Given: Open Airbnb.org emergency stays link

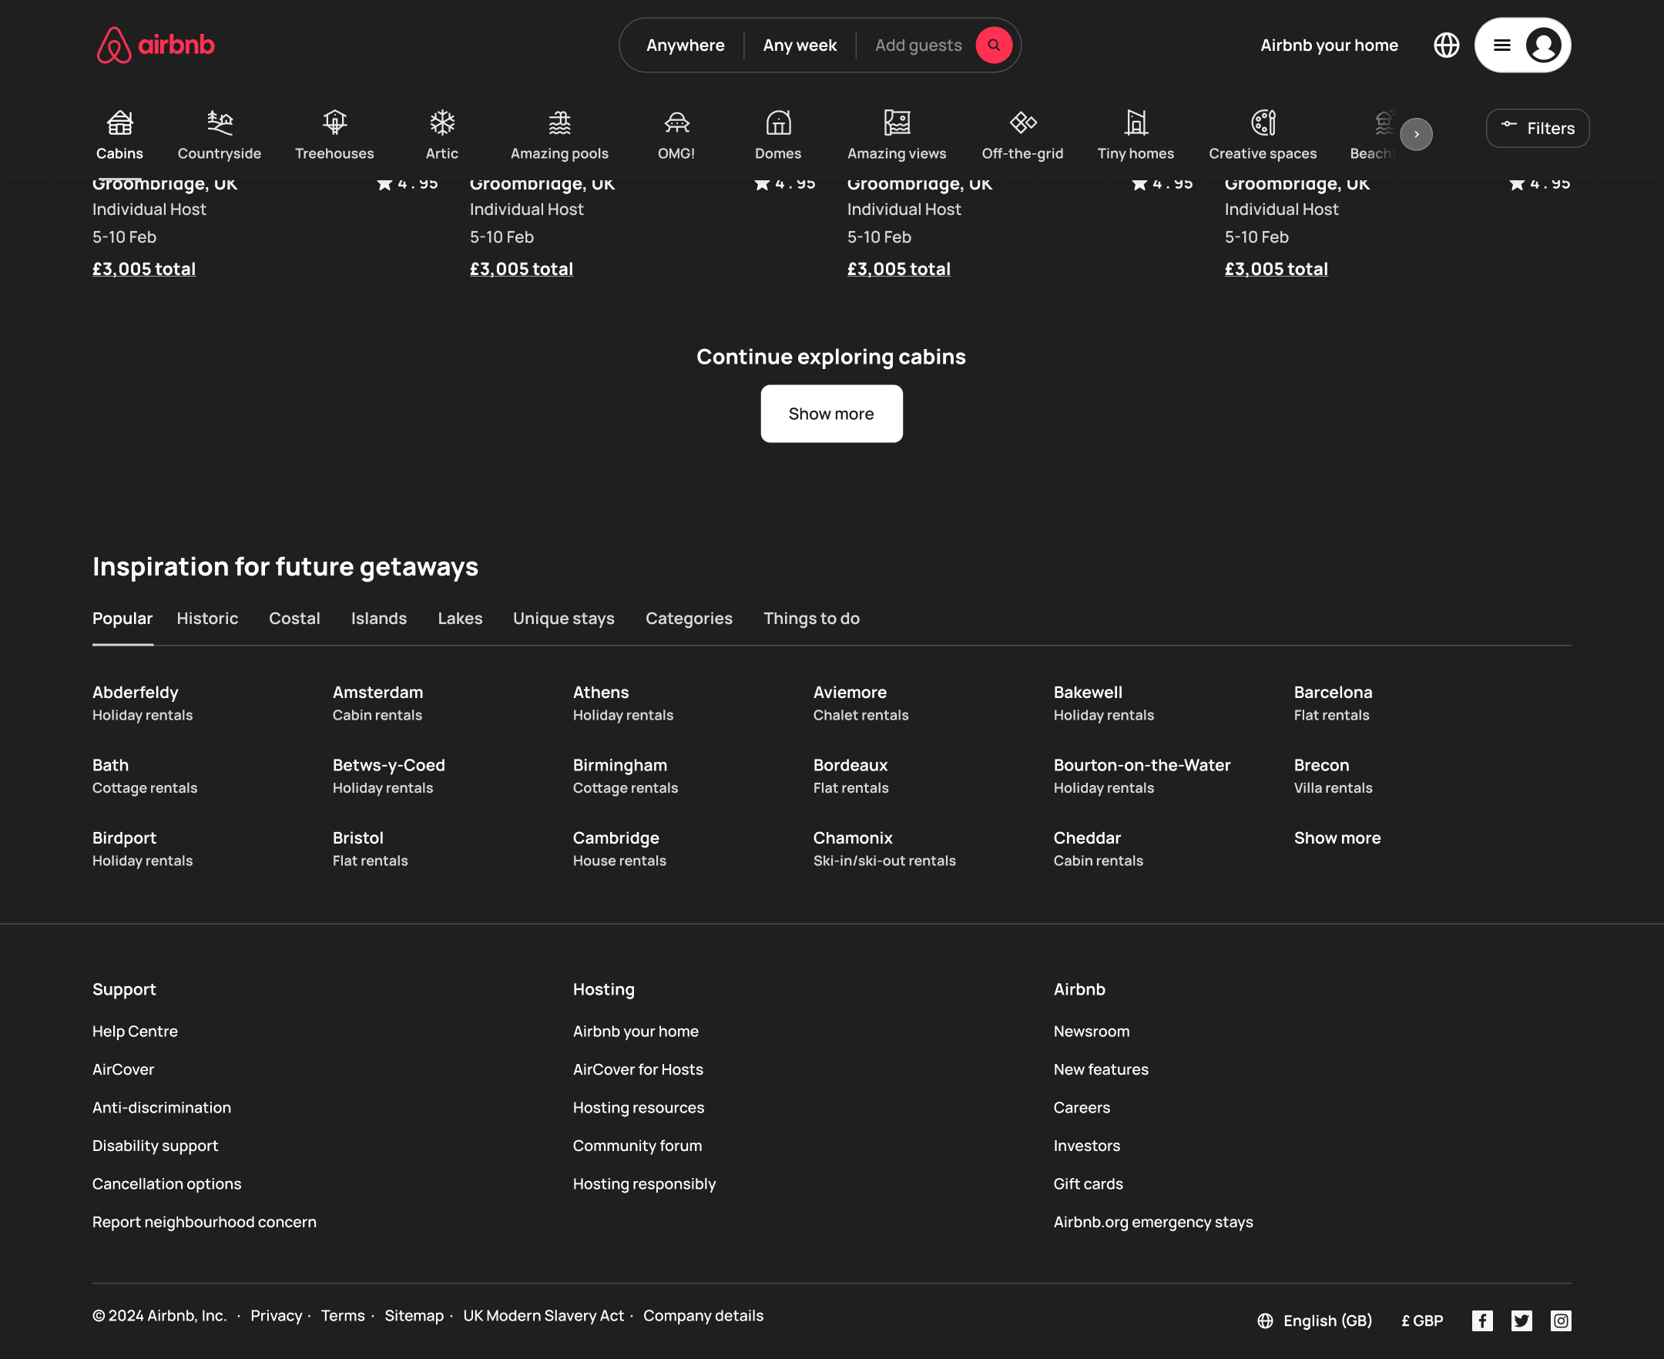Looking at the screenshot, I should click(x=1153, y=1222).
